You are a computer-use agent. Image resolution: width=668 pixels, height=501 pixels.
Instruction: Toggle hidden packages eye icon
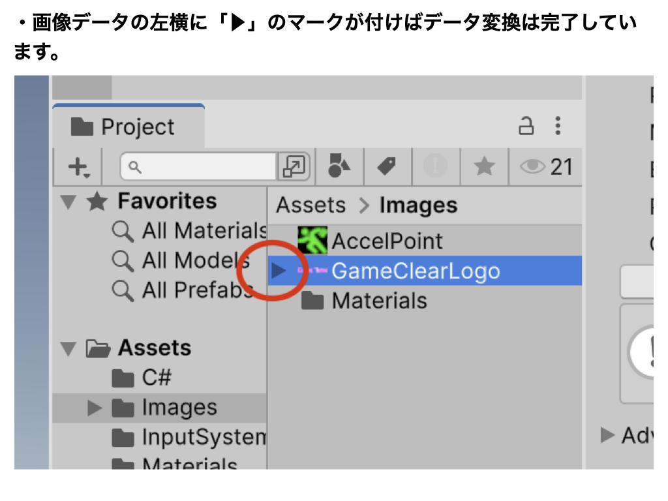click(x=532, y=167)
